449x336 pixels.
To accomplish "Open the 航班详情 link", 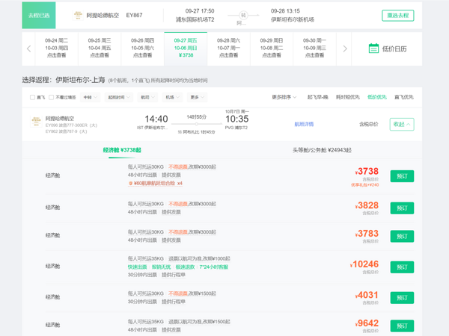I will coord(304,124).
